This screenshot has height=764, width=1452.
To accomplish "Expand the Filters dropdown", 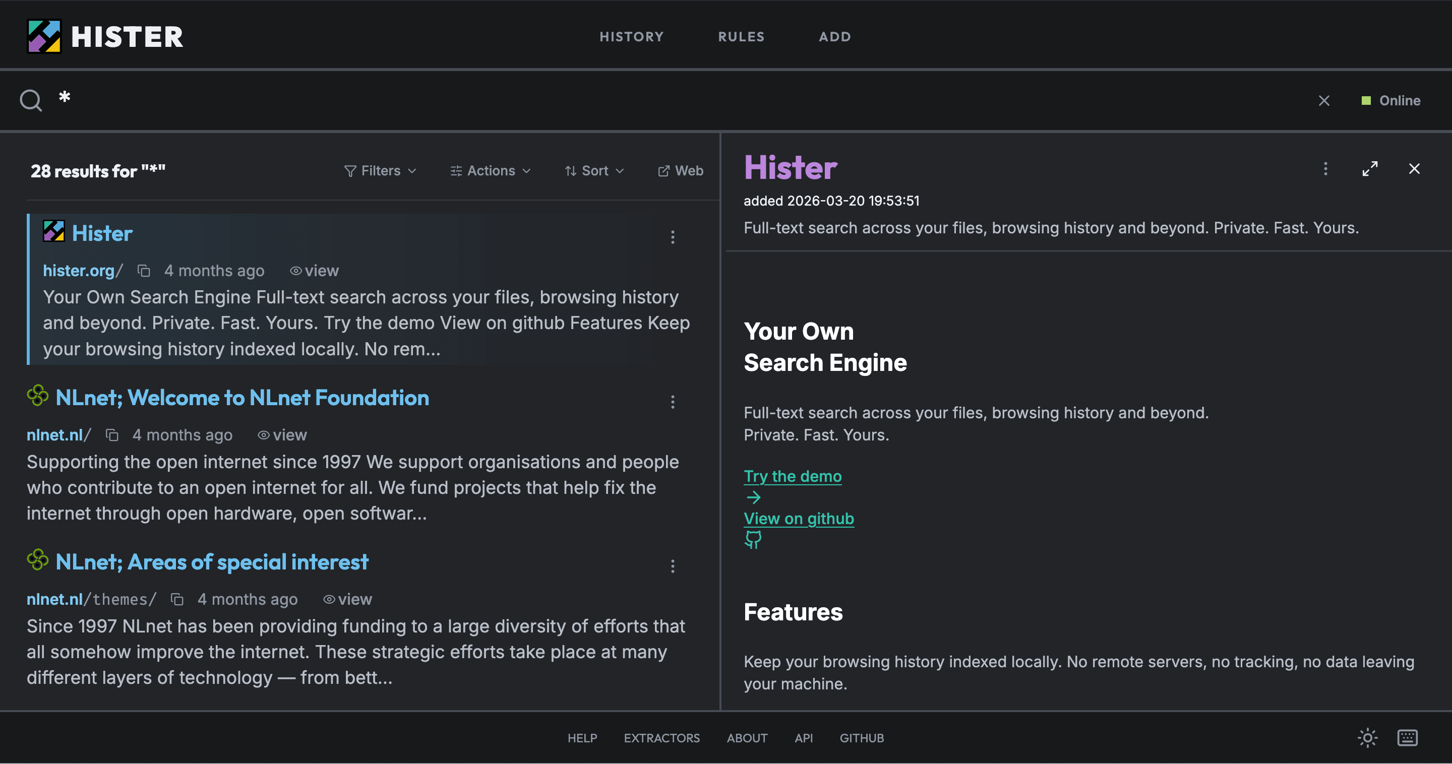I will pyautogui.click(x=380, y=171).
